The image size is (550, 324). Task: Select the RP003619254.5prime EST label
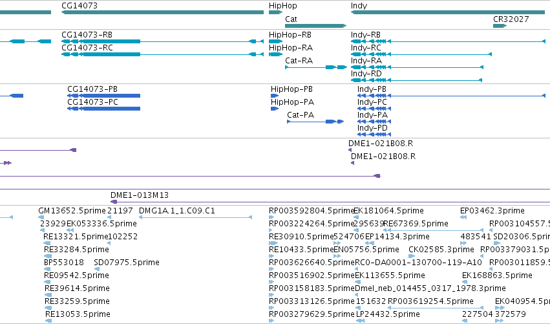(x=430, y=302)
